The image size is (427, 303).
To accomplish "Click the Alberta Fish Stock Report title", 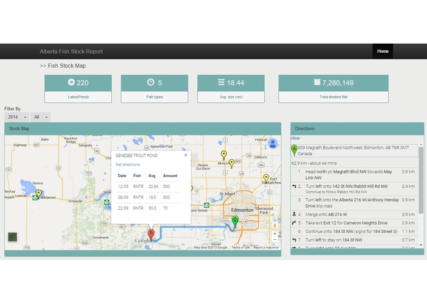I will 71,52.
